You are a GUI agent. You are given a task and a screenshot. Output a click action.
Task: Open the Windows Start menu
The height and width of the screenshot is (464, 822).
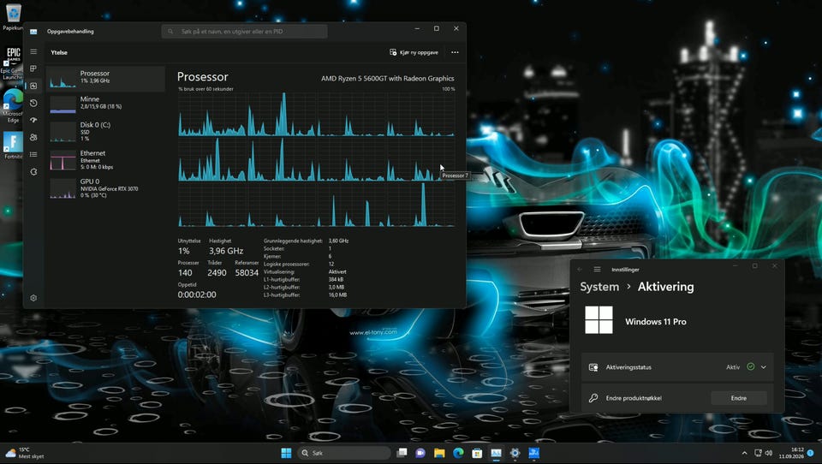(x=286, y=453)
